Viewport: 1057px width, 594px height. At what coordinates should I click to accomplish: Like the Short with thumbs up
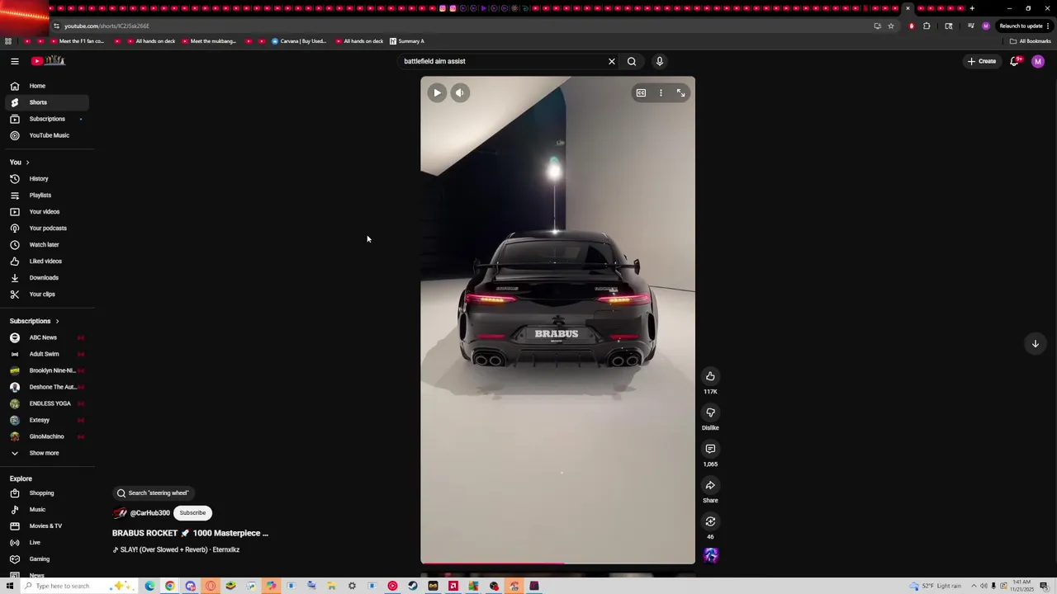(x=710, y=376)
